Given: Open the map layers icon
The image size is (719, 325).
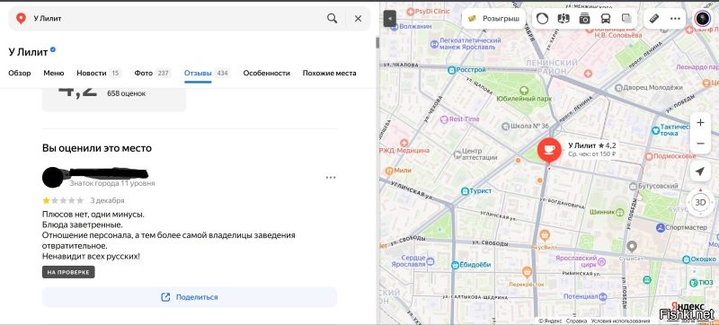Looking at the screenshot, I should tap(626, 19).
